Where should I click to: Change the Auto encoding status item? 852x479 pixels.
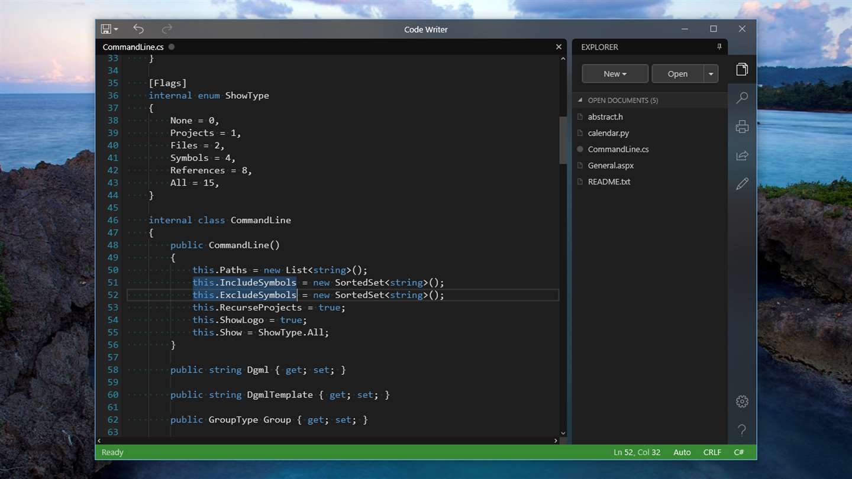(682, 452)
